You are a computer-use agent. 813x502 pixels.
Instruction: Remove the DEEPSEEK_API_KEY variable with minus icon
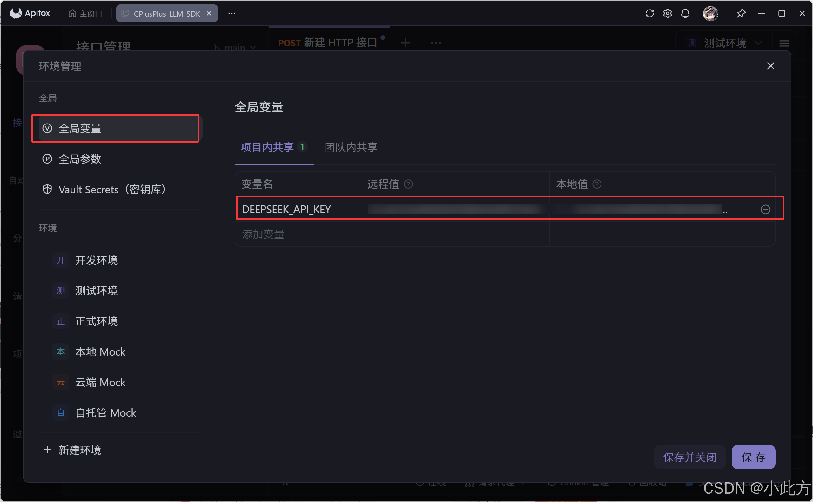(x=765, y=210)
